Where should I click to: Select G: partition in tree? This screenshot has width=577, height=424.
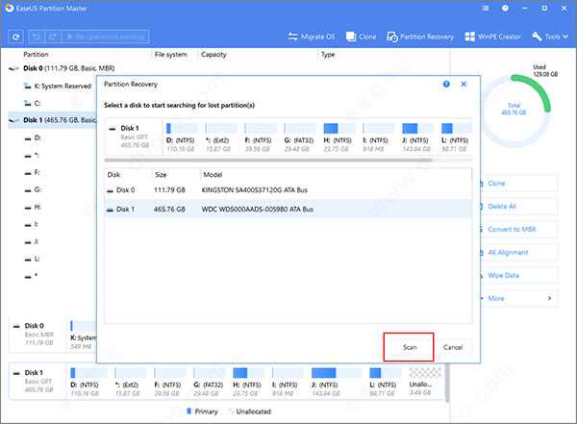(33, 189)
